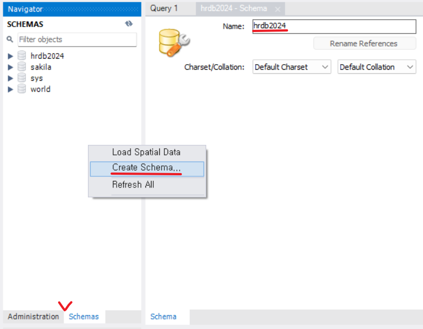423x329 pixels.
Task: Click the schema editor database wrench icon
Action: point(174,43)
